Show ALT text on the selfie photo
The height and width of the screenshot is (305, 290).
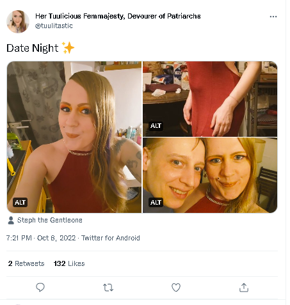tap(20, 202)
